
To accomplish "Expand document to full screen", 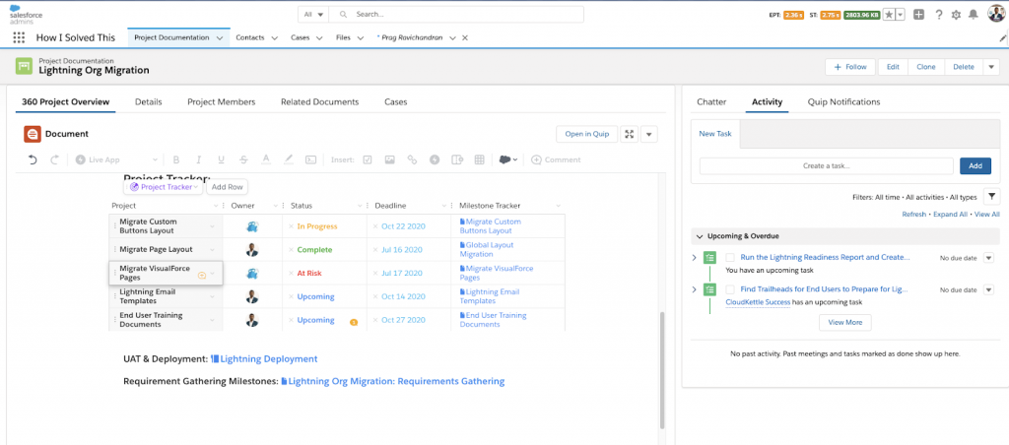I will pos(630,134).
